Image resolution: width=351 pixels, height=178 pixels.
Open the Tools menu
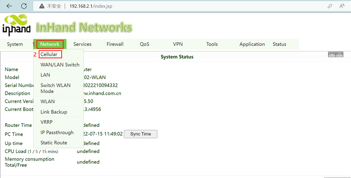[x=212, y=44]
